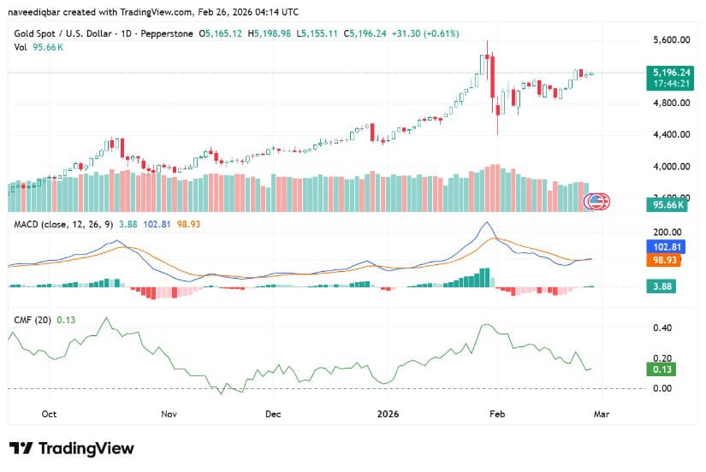This screenshot has height=472, width=706.
Task: Click the green current price label 5,196.24
Action: pos(667,74)
